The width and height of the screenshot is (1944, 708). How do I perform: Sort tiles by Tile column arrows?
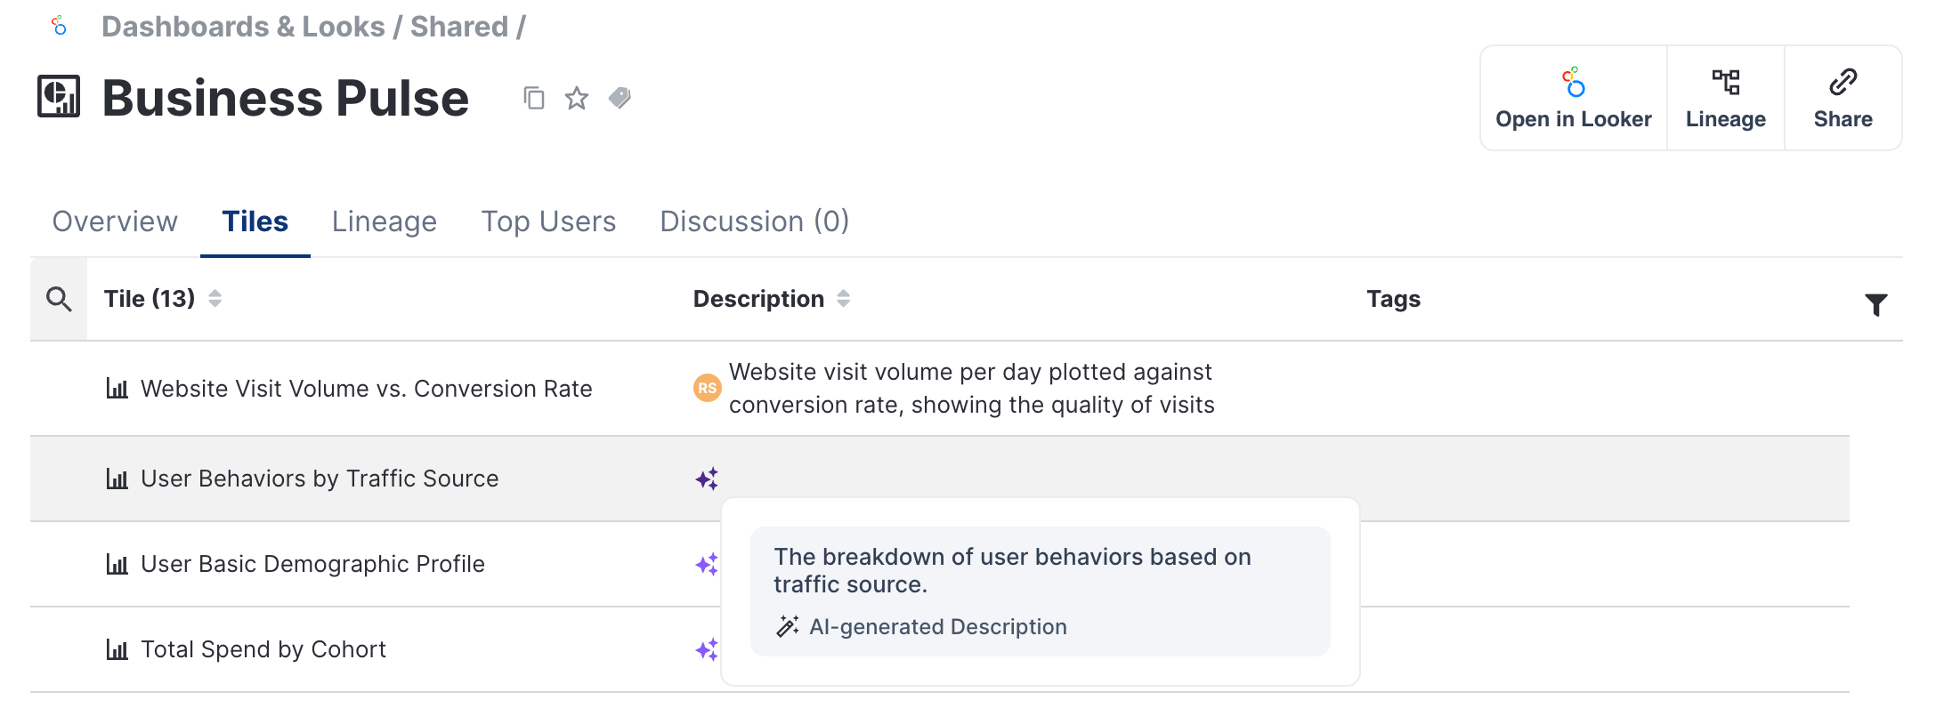point(215,299)
